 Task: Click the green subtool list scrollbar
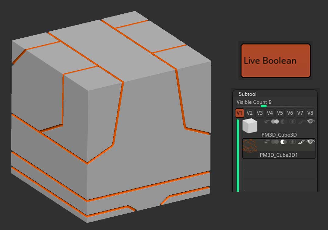[x=238, y=155]
